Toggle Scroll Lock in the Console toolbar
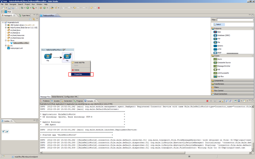This screenshot has width=255, height=159. (223, 101)
